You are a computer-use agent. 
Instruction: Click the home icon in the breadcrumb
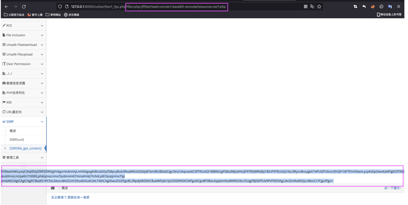pyautogui.click(x=53, y=188)
